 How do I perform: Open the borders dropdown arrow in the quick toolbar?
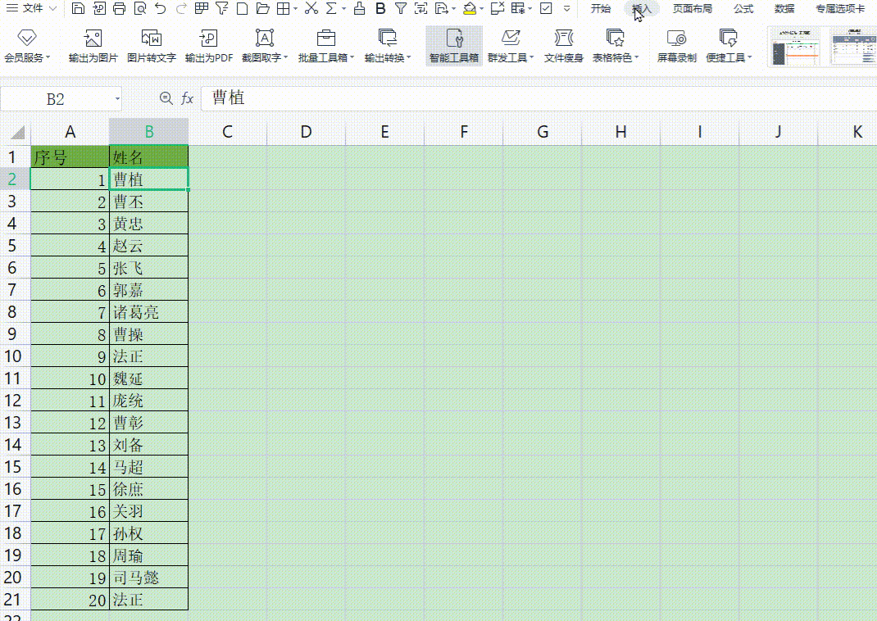296,9
